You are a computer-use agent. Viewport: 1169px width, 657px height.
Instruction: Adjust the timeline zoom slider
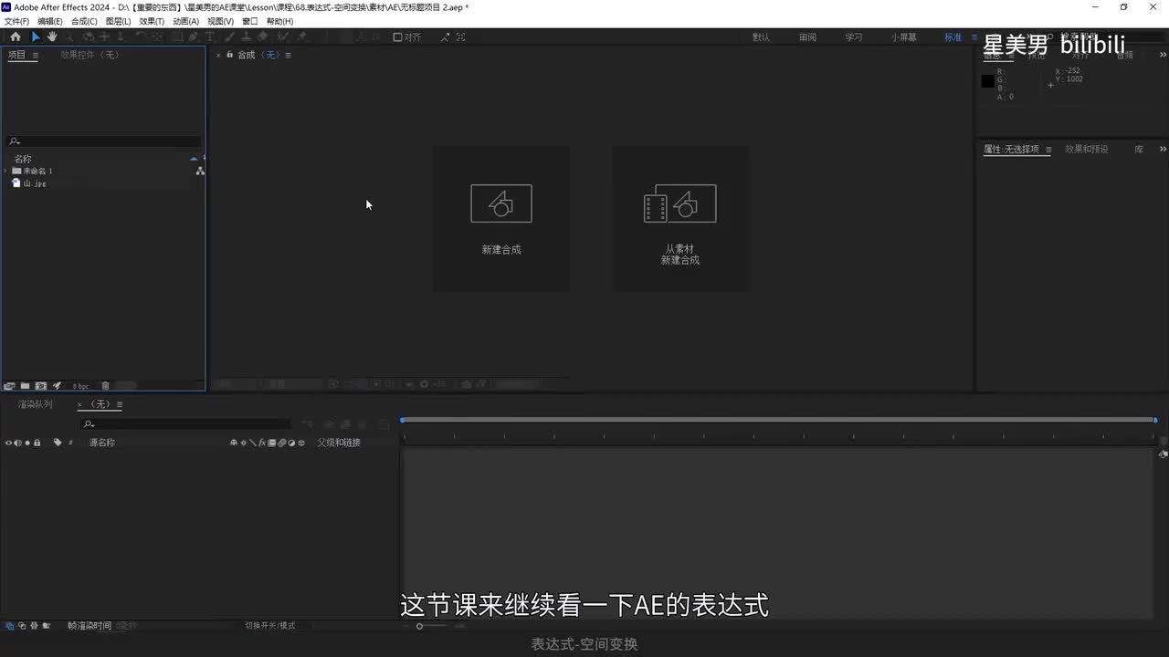tap(419, 626)
